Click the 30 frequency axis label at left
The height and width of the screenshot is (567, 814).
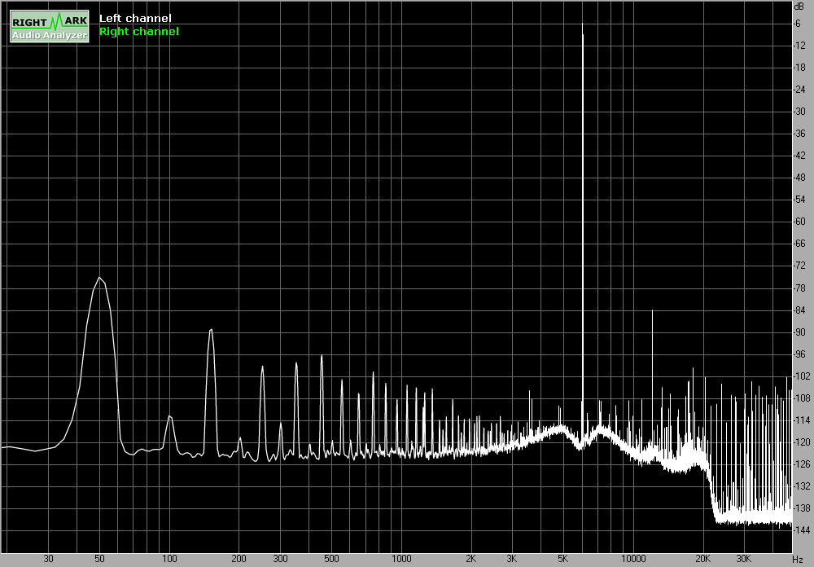(x=48, y=559)
